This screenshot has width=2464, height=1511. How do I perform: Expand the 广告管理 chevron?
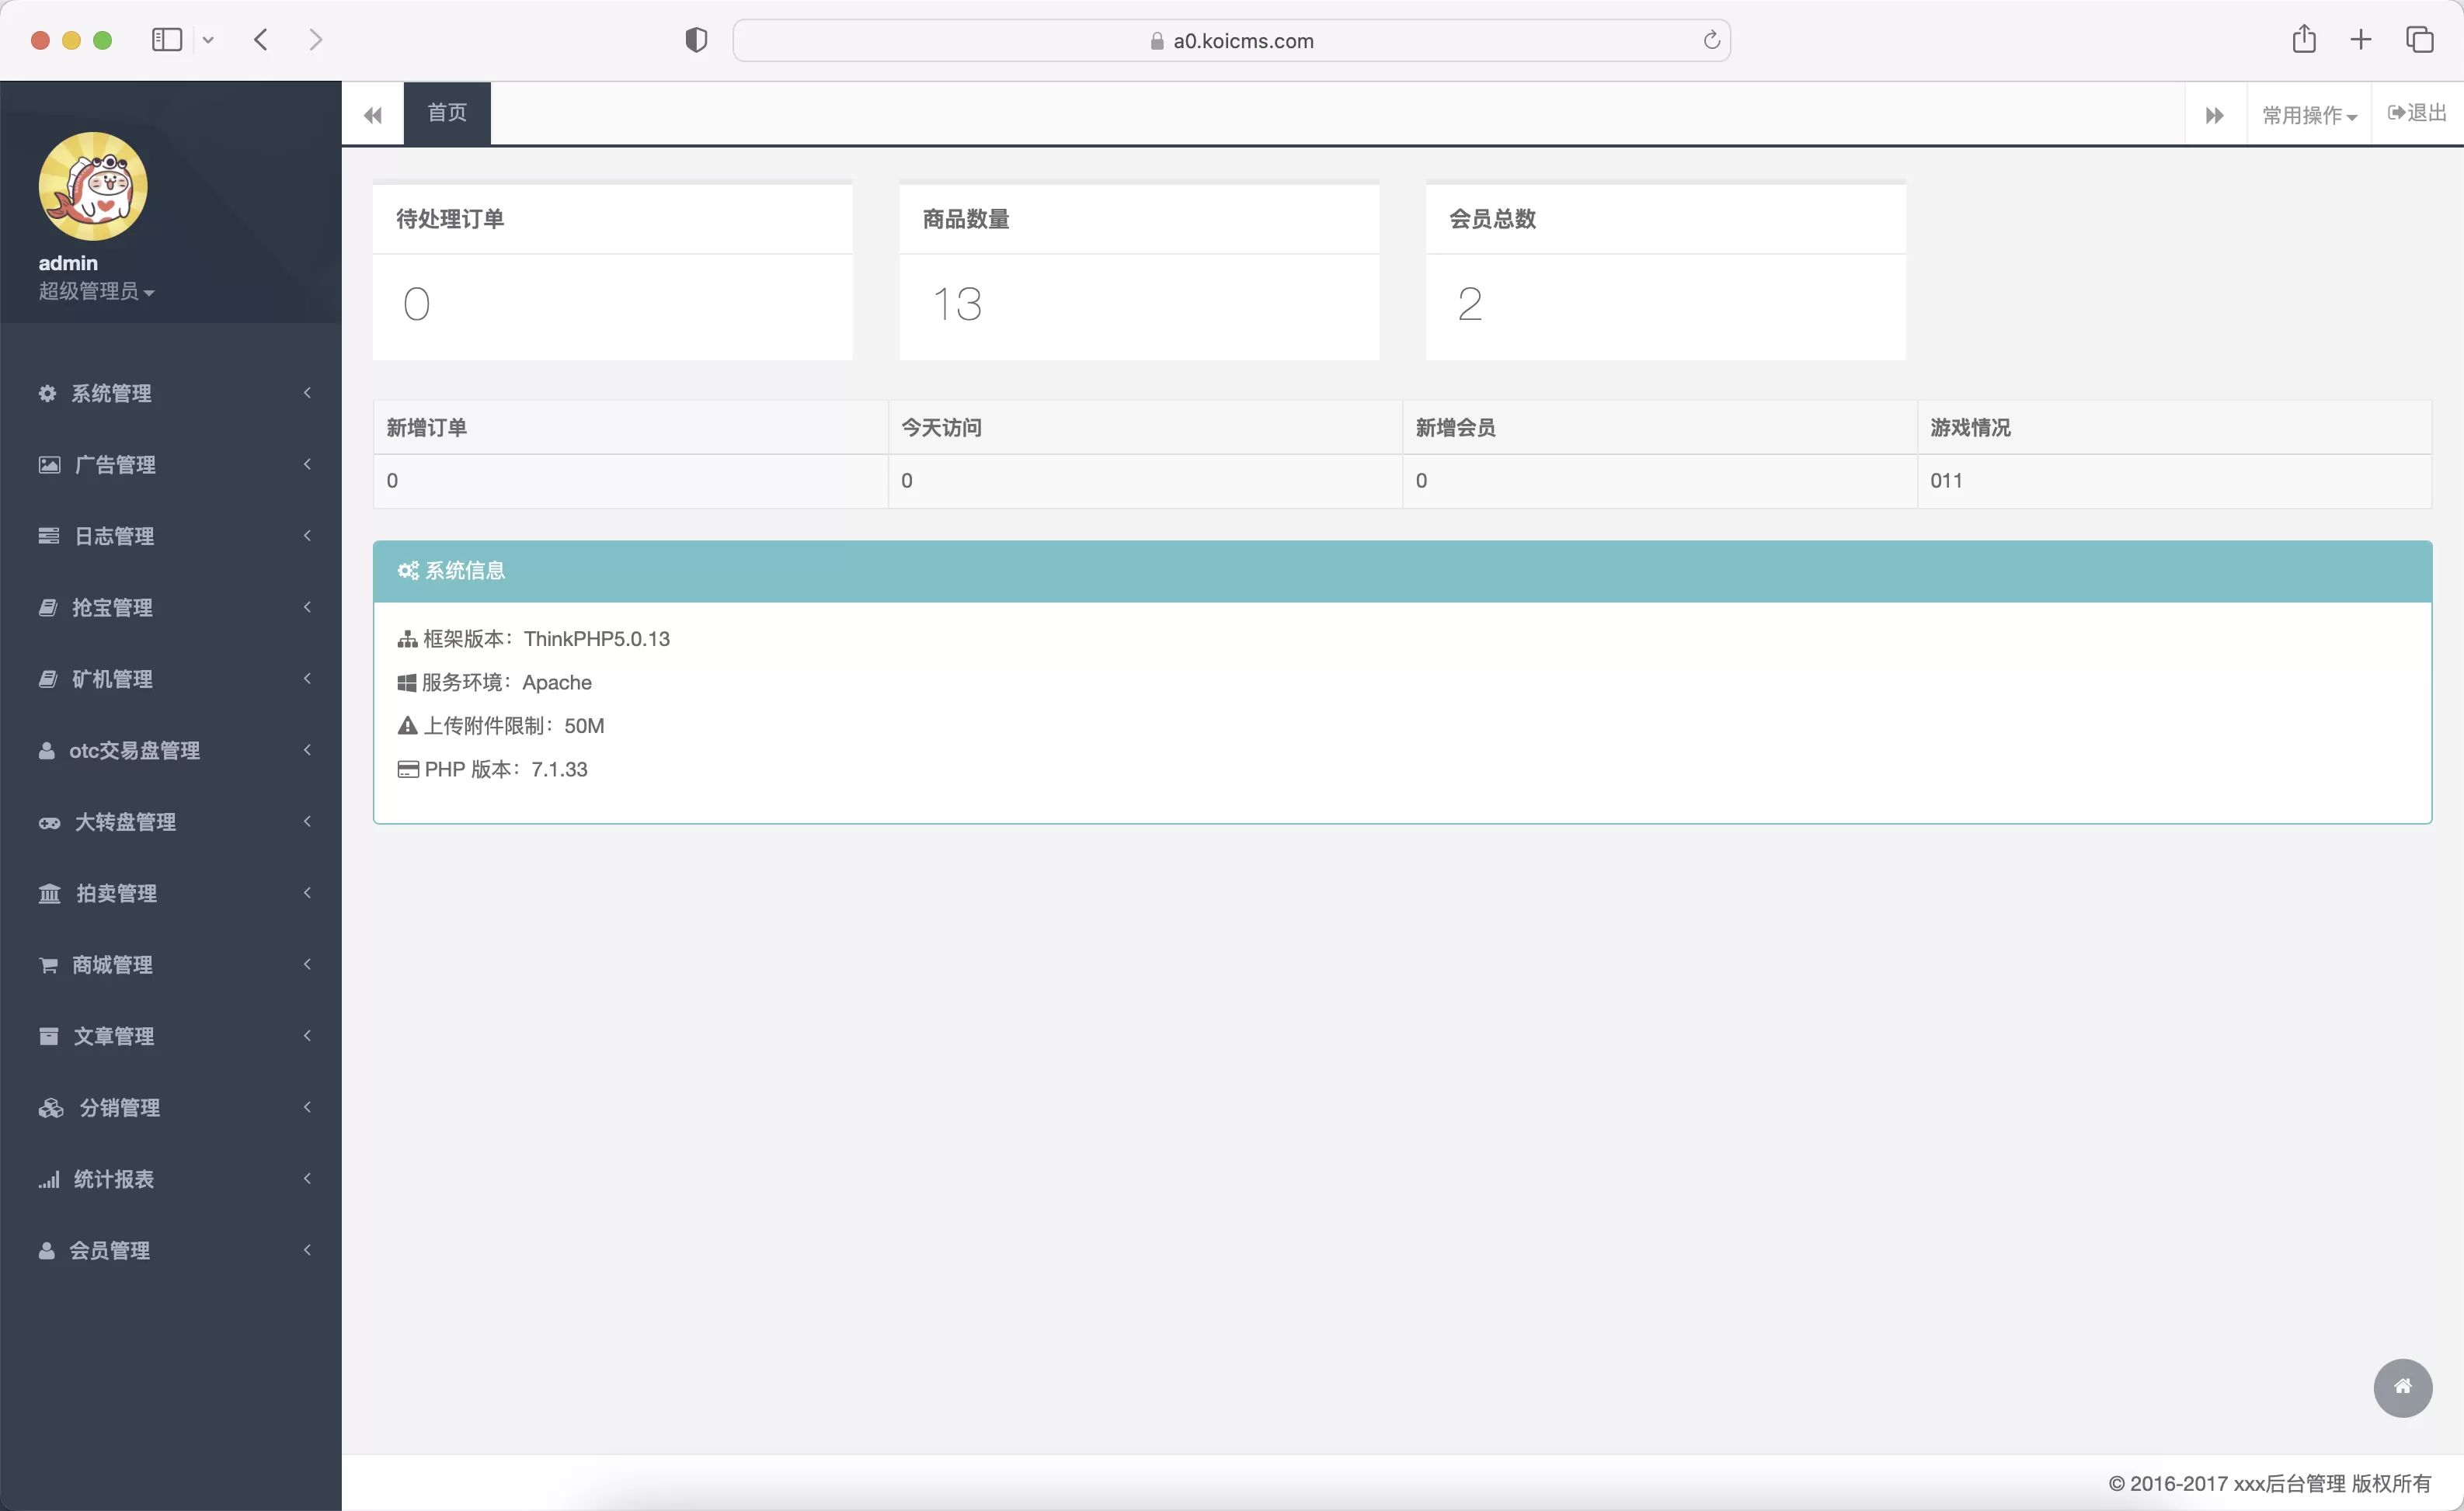pos(307,464)
